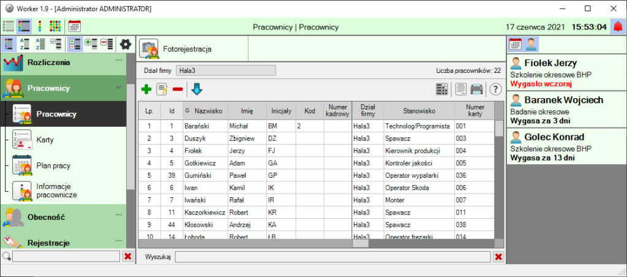Sort by Stanowisko column header

click(x=419, y=111)
